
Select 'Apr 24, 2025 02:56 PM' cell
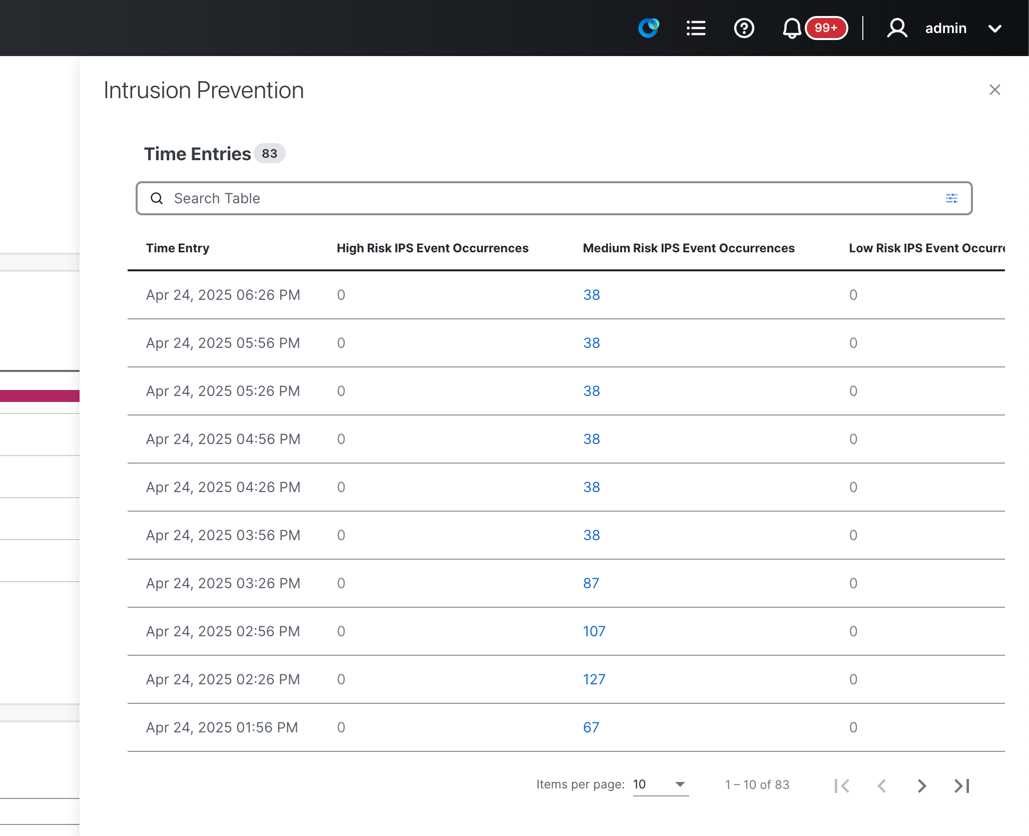[x=223, y=631]
